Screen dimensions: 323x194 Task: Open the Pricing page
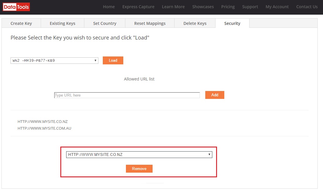pyautogui.click(x=228, y=7)
